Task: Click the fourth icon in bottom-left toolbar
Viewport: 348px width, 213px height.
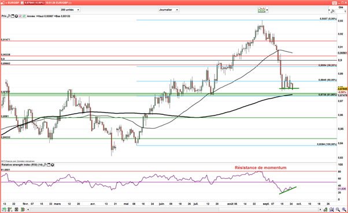Action: (23, 209)
